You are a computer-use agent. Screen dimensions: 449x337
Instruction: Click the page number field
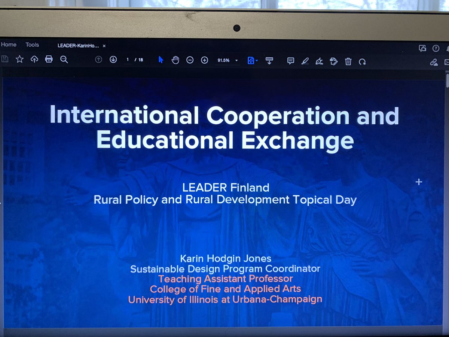[x=128, y=60]
